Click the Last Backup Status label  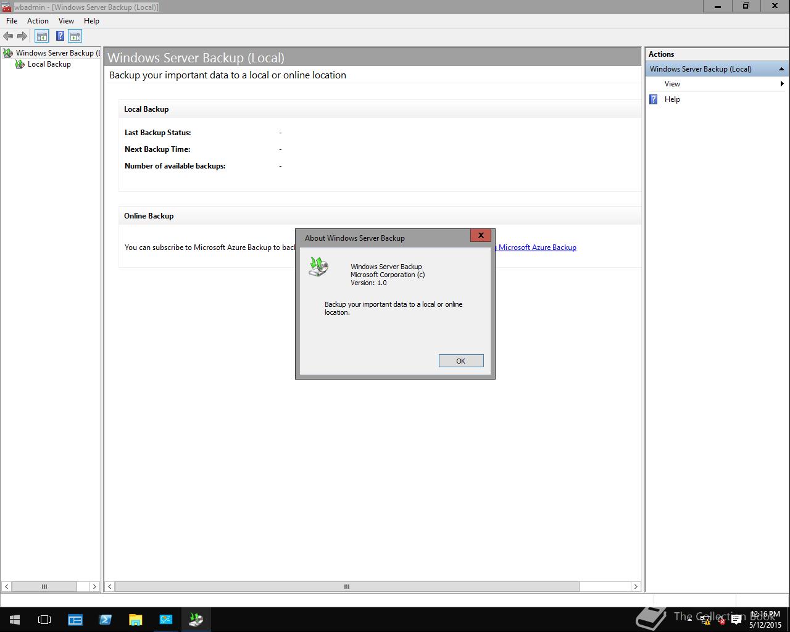coord(158,133)
